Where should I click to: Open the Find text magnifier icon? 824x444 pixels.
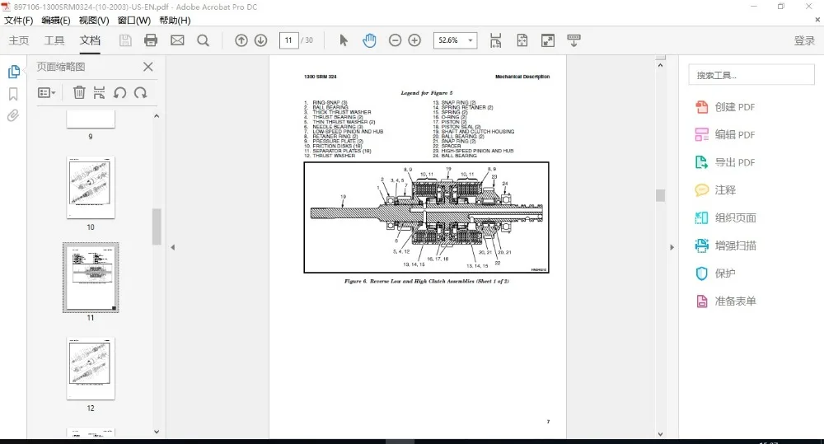(x=203, y=40)
